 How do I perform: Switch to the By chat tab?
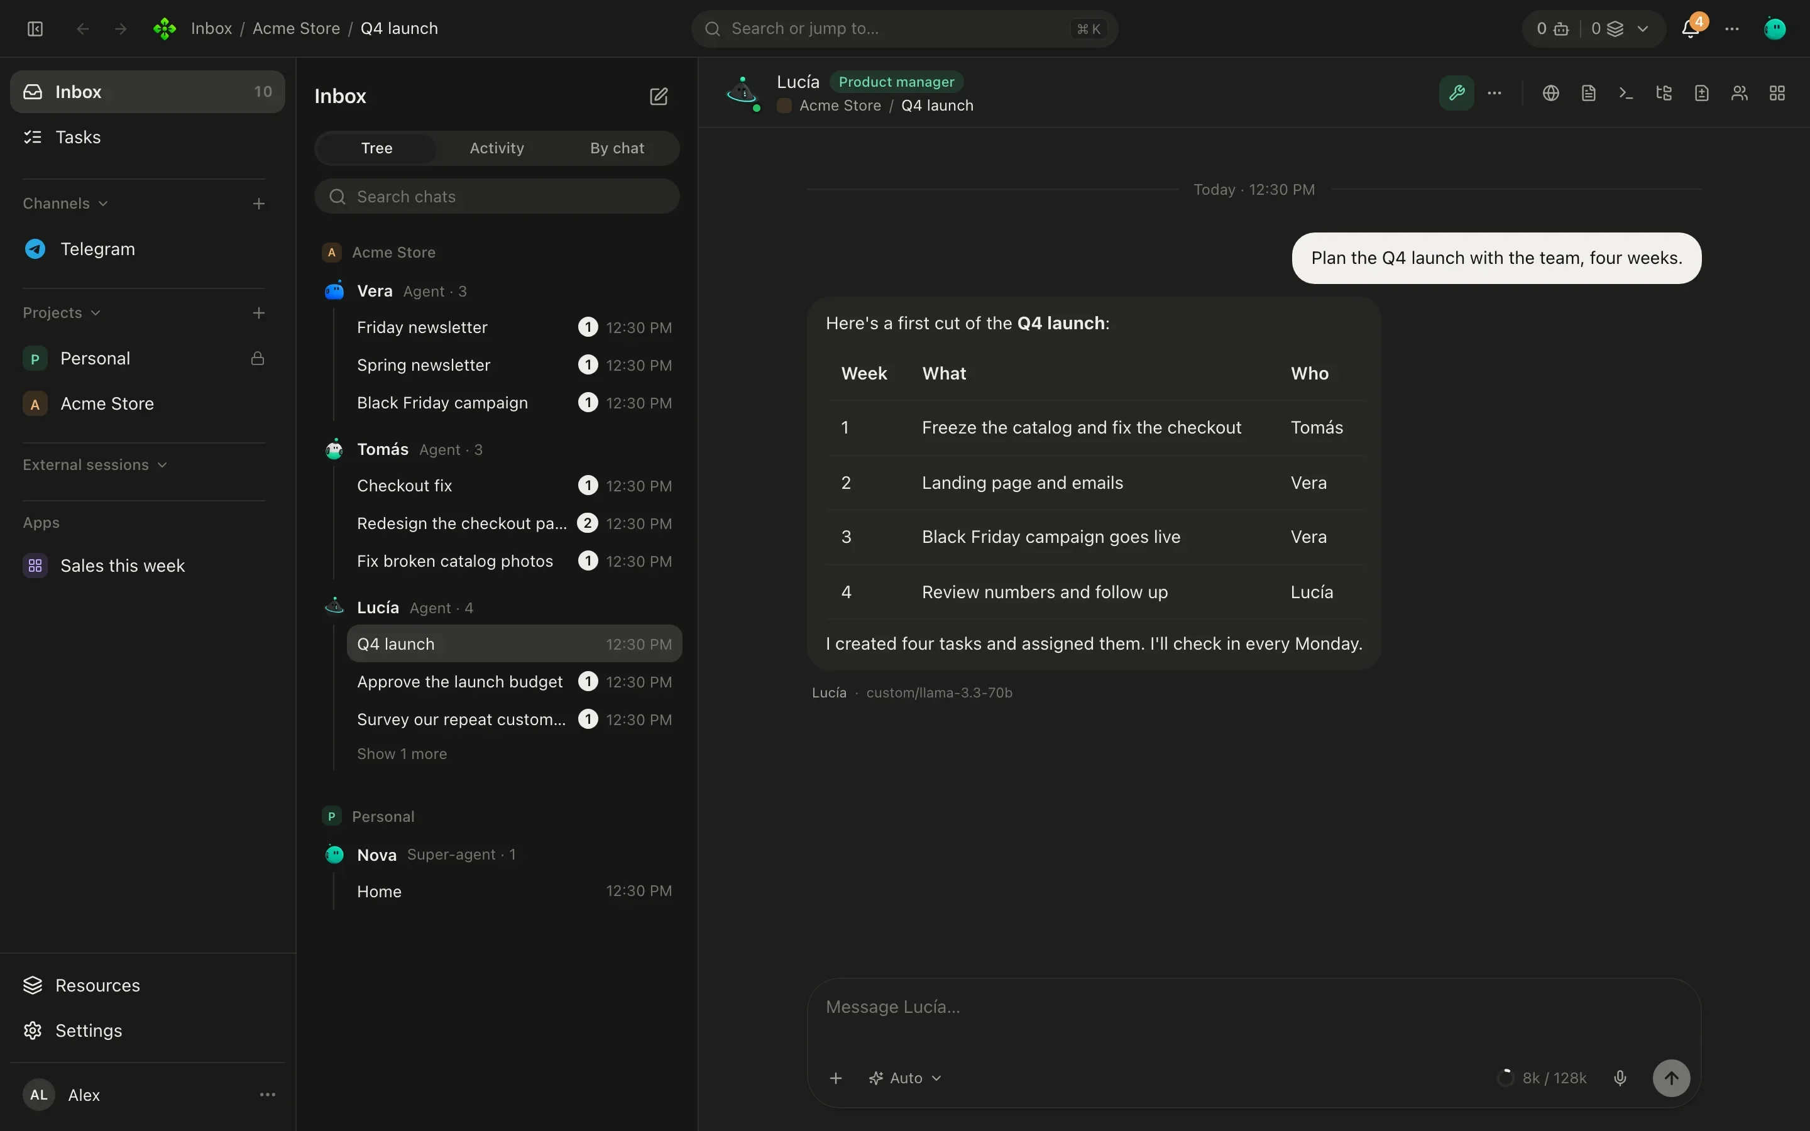617,148
